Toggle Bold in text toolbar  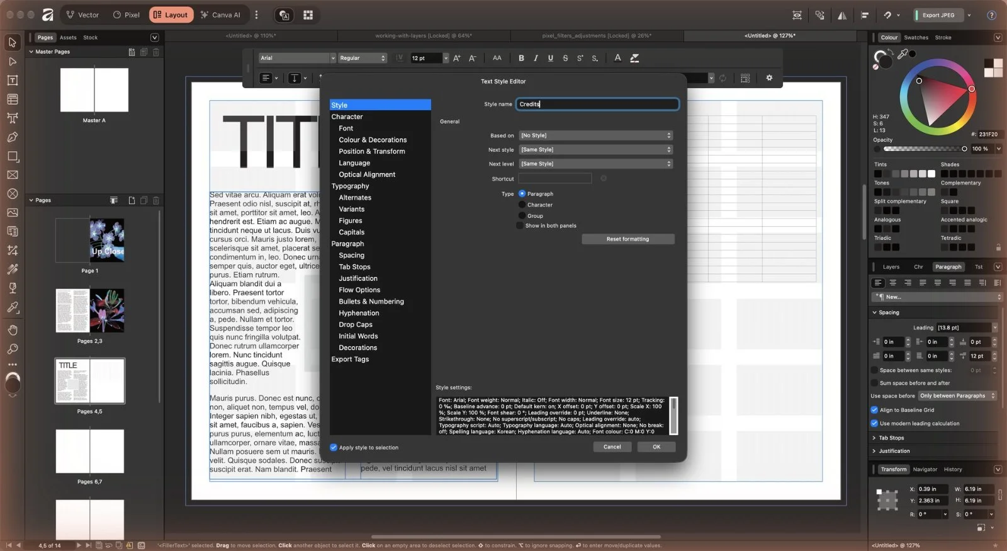[521, 58]
